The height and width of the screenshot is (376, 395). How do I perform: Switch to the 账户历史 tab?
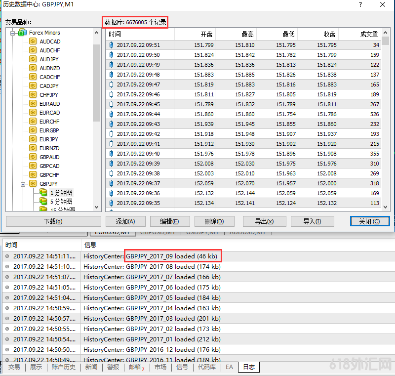point(63,367)
